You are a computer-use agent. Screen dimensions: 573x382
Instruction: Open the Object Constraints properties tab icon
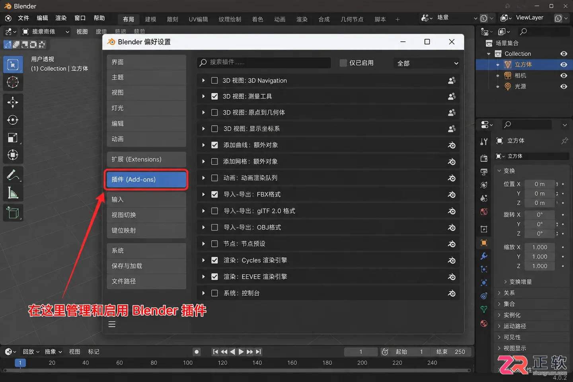click(x=484, y=296)
